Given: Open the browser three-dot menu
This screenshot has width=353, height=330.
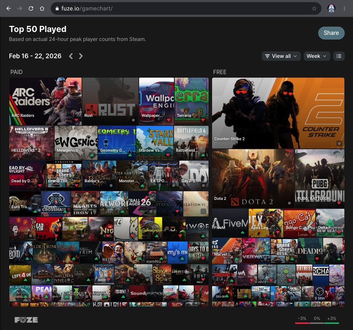Looking at the screenshot, I should pyautogui.click(x=344, y=9).
